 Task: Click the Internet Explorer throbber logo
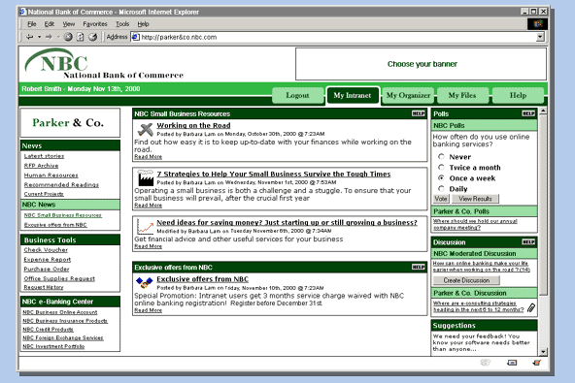coord(537,24)
